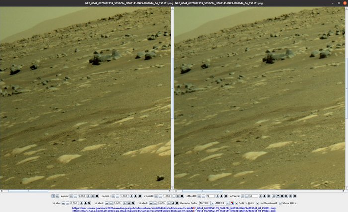348x212 pixels.
Task: Click the thin plus button for zoom
Action: [89, 196]
